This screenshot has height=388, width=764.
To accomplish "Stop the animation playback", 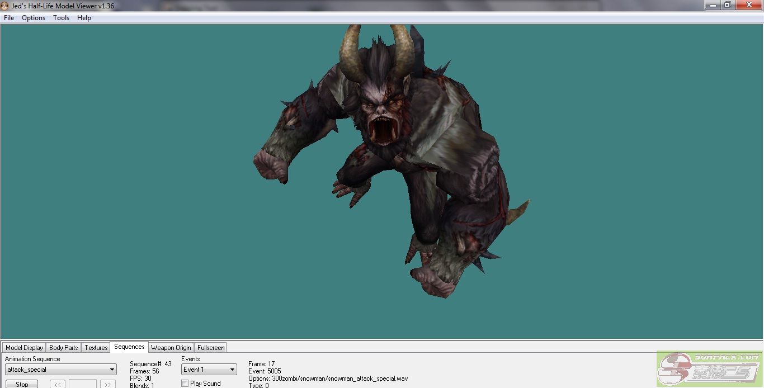I will click(22, 384).
